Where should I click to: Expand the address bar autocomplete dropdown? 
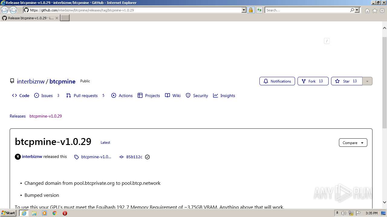tap(244, 10)
